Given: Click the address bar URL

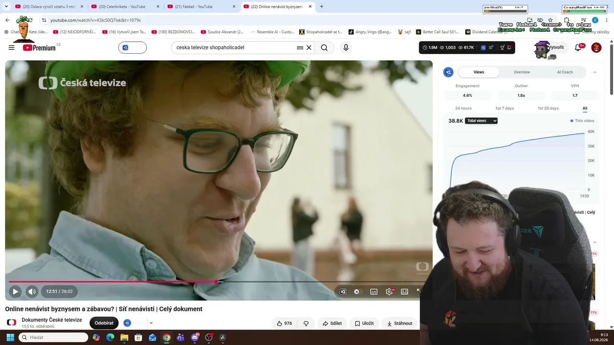Looking at the screenshot, I should (95, 20).
